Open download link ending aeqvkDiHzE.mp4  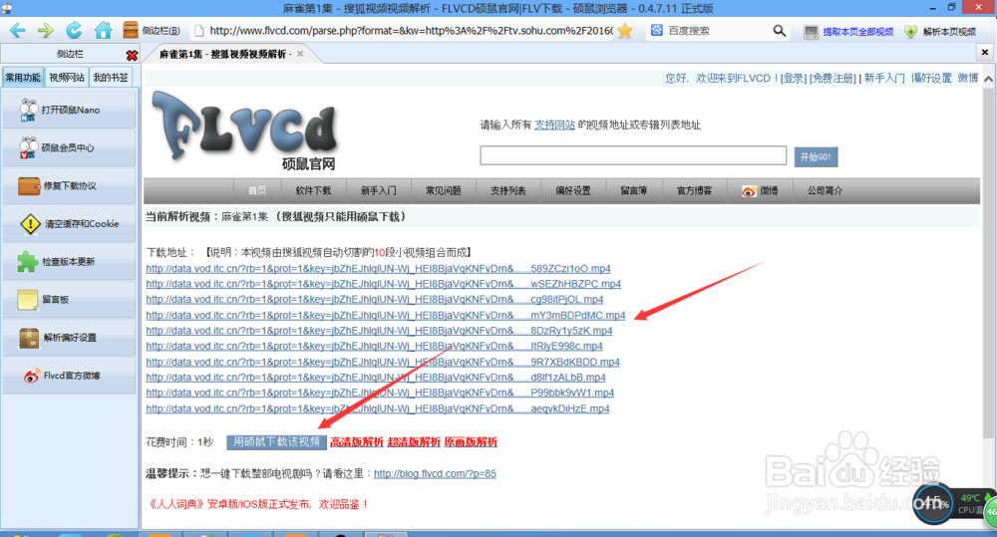click(x=378, y=408)
